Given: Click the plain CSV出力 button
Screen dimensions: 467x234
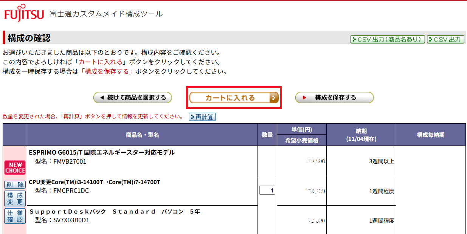Looking at the screenshot, I should click(x=445, y=39).
